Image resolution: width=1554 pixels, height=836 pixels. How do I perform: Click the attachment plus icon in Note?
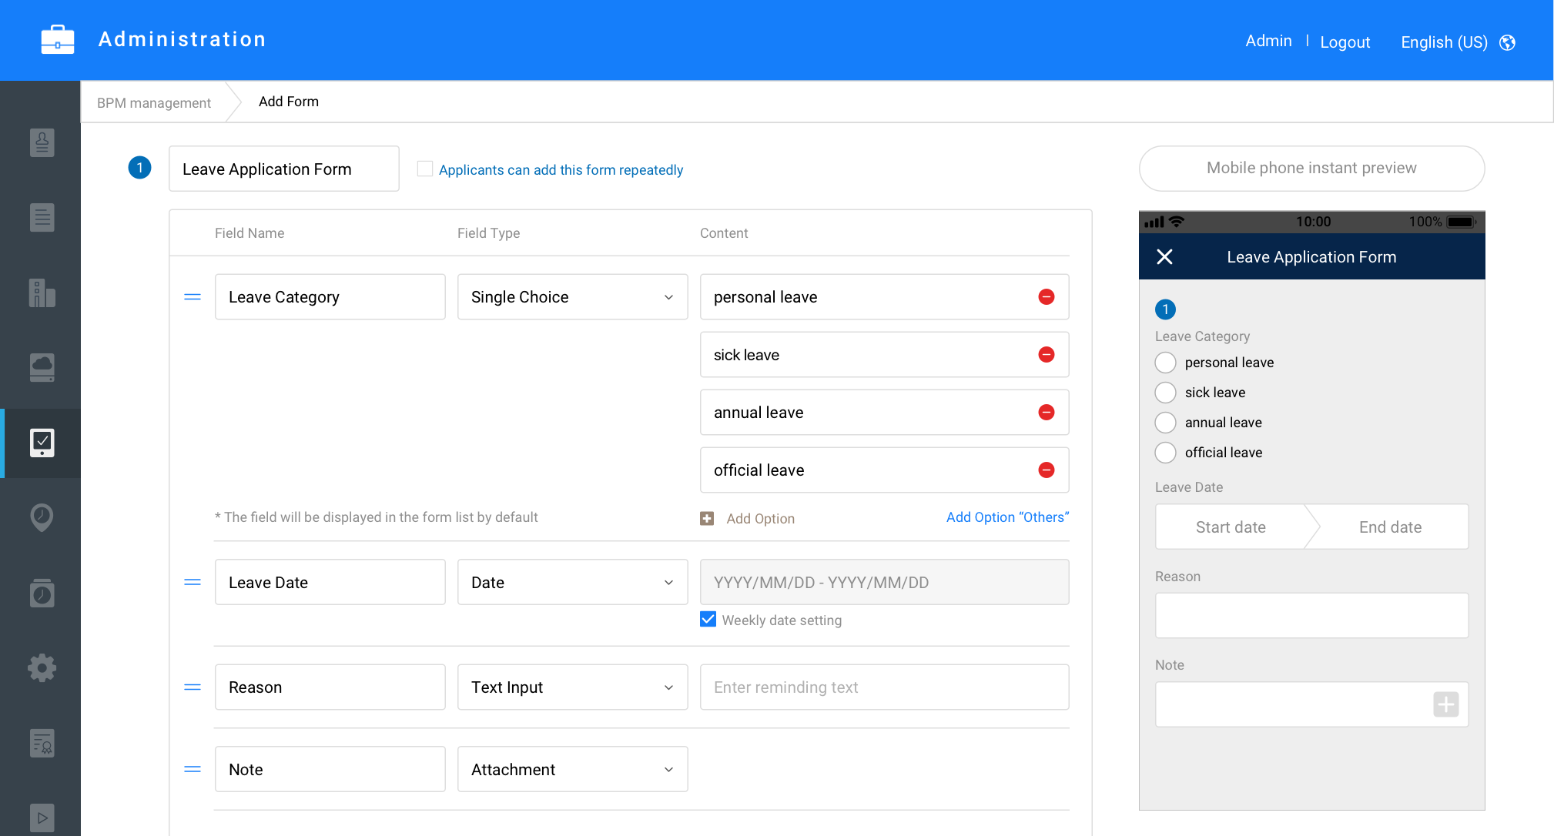point(1445,704)
